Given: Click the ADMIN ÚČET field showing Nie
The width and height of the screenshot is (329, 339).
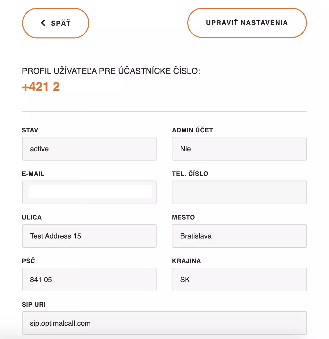Looking at the screenshot, I should point(239,149).
